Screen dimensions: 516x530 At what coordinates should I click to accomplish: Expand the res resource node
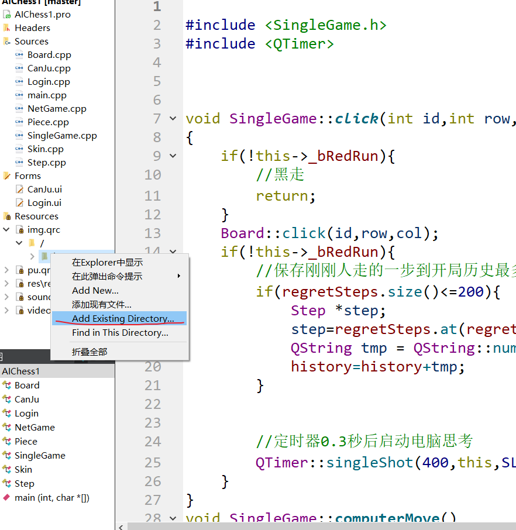click(x=6, y=284)
